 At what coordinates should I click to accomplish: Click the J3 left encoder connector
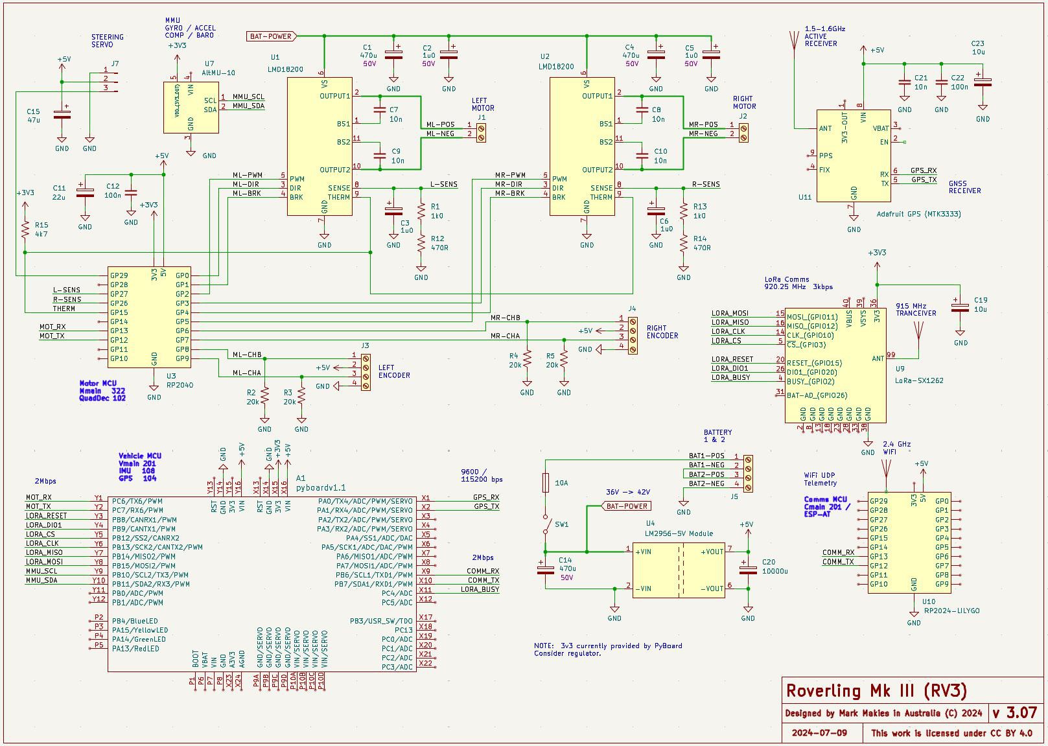click(x=366, y=371)
